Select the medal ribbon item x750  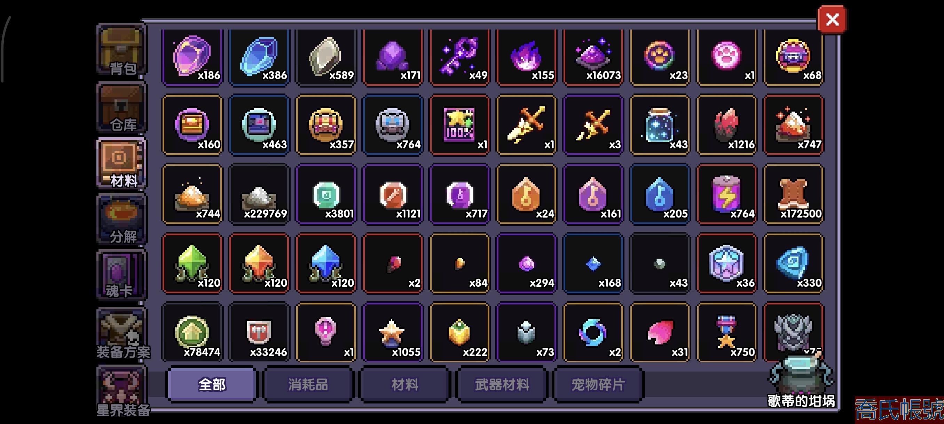tap(726, 332)
